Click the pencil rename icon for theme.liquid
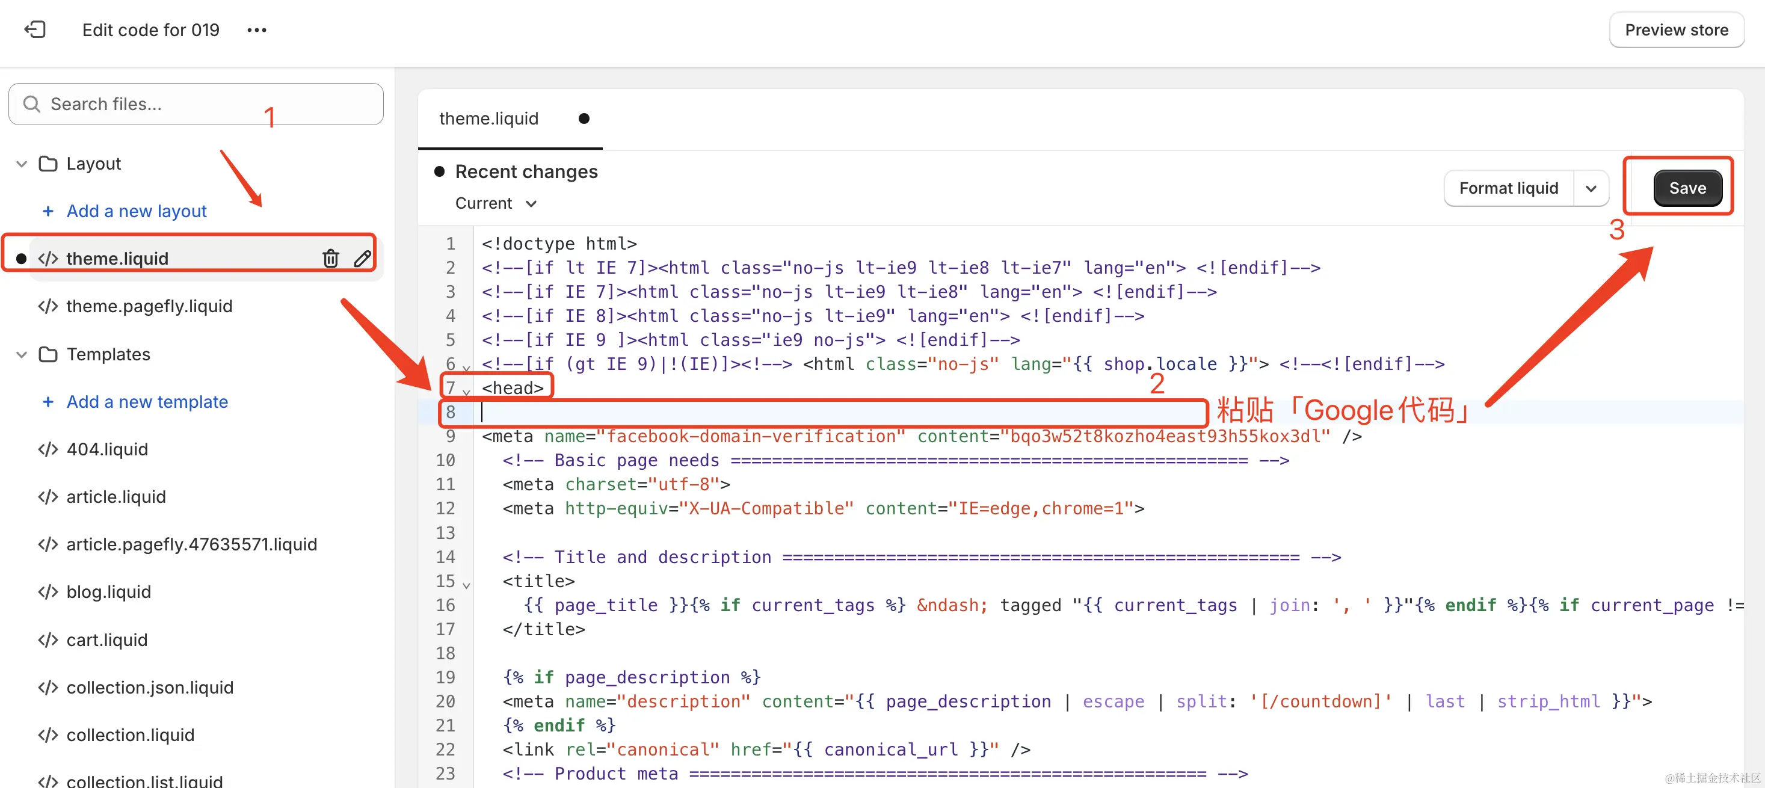 point(363,258)
